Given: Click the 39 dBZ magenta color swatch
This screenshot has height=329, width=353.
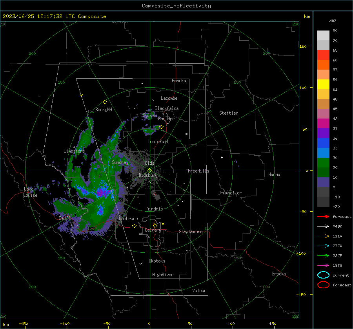Looking at the screenshot, I should pyautogui.click(x=323, y=123).
